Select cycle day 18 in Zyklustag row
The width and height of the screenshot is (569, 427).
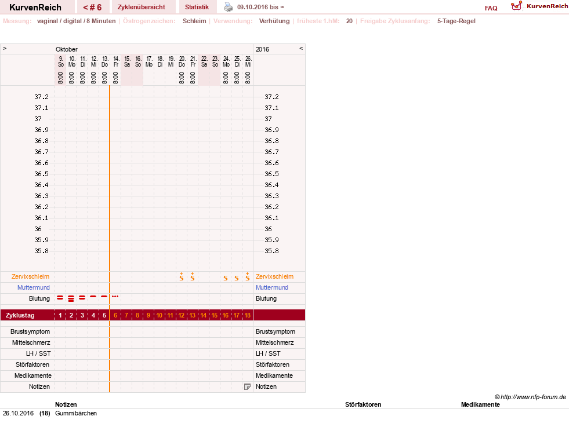(x=248, y=315)
